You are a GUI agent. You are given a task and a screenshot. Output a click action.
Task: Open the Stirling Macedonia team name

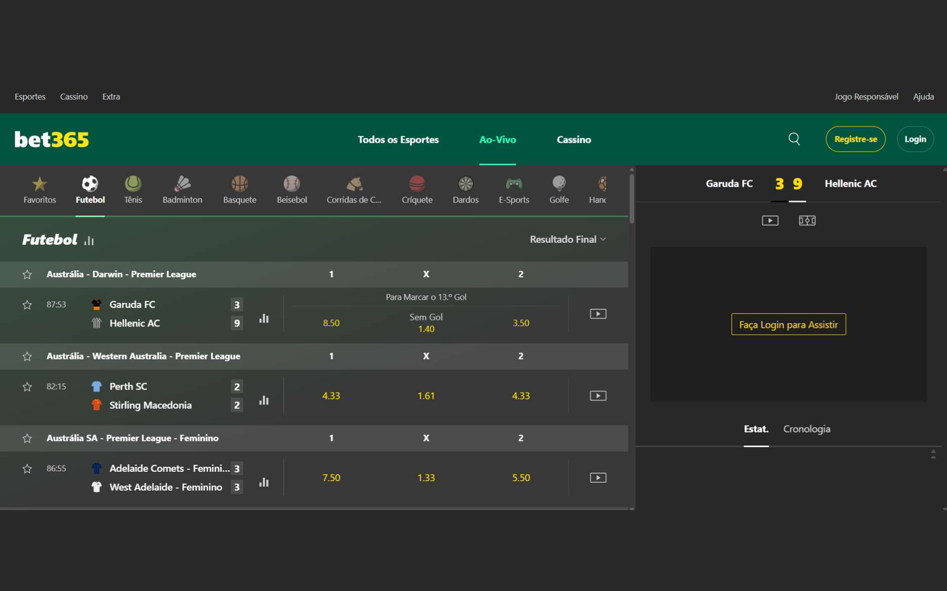click(x=150, y=405)
